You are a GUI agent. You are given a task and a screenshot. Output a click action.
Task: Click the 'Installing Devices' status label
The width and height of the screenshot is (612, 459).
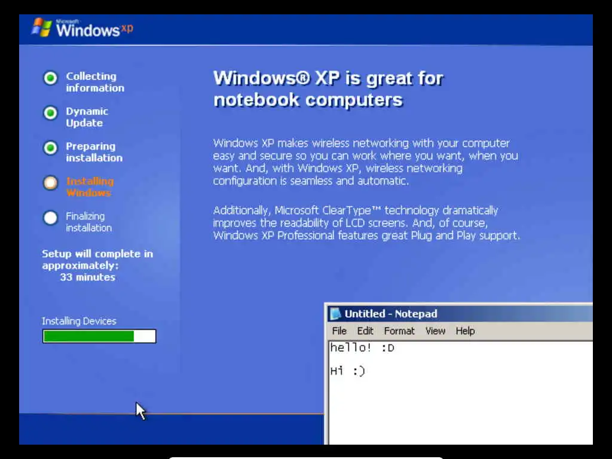tap(79, 321)
